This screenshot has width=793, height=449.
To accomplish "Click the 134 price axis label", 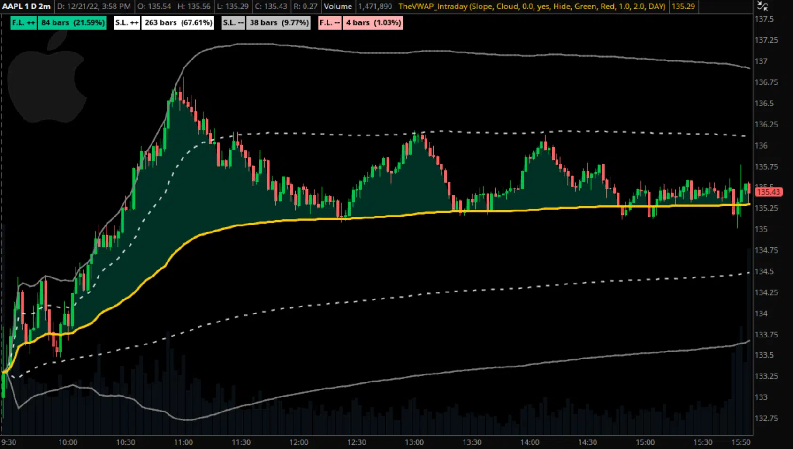I will (x=761, y=314).
